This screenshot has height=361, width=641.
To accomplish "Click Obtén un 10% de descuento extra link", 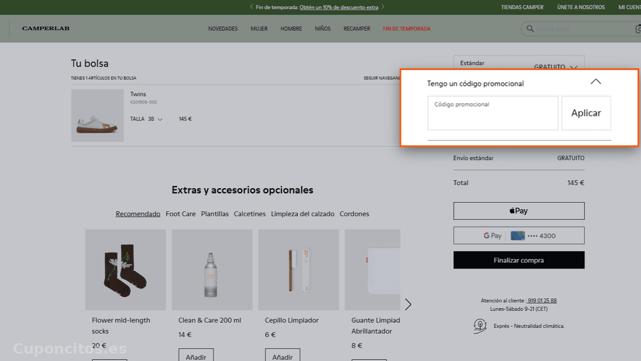I will pos(339,7).
